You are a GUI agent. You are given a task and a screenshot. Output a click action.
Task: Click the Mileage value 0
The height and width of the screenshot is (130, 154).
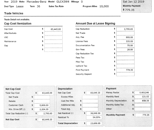pyautogui.click(x=82, y=2)
